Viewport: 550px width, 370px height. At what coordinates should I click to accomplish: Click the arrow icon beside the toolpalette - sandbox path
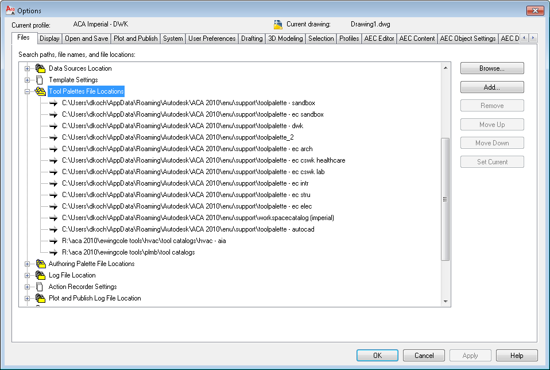53,103
